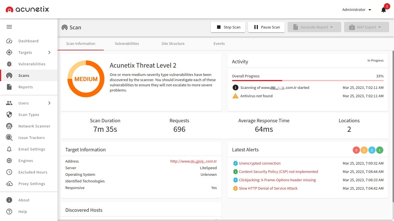Open the target address link
This screenshot has width=394, height=221.
pos(194,161)
